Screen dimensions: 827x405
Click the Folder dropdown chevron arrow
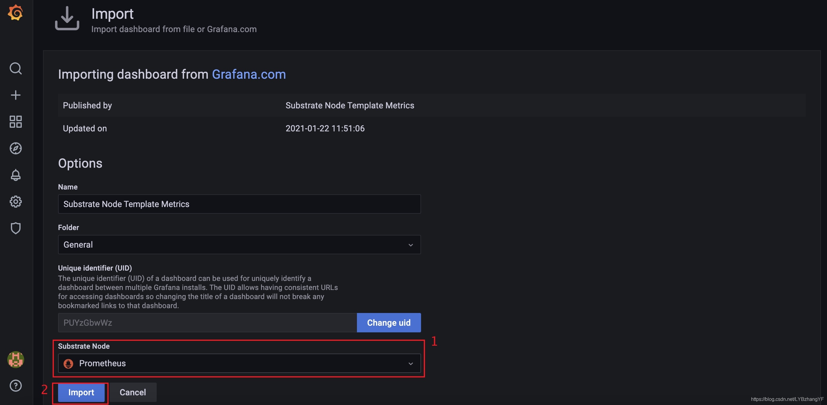click(410, 245)
